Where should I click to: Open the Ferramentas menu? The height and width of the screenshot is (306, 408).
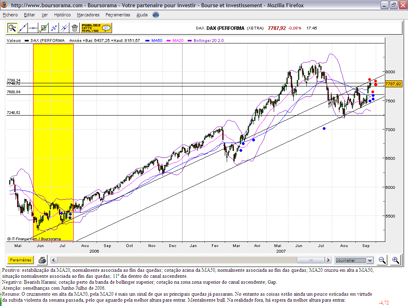(x=118, y=15)
